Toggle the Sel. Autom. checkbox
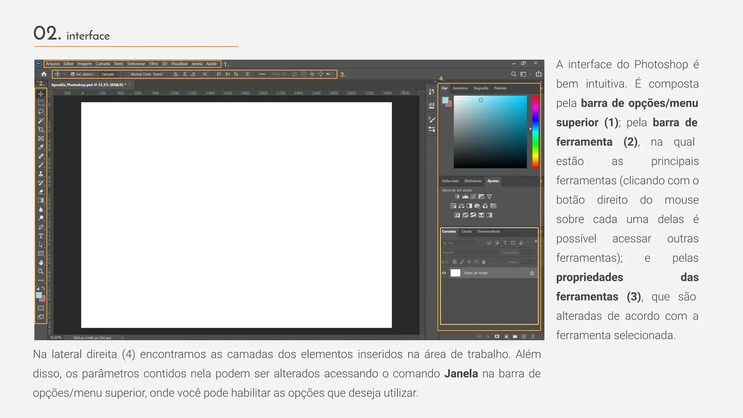 73,74
